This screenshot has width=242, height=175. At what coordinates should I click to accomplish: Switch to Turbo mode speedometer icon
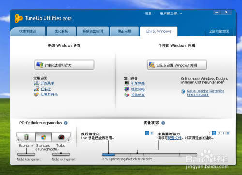tap(61, 137)
